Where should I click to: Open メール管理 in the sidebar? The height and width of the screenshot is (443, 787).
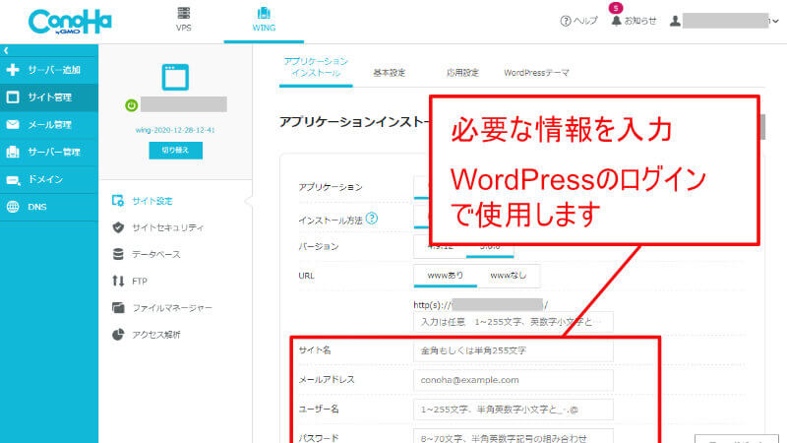click(x=49, y=125)
